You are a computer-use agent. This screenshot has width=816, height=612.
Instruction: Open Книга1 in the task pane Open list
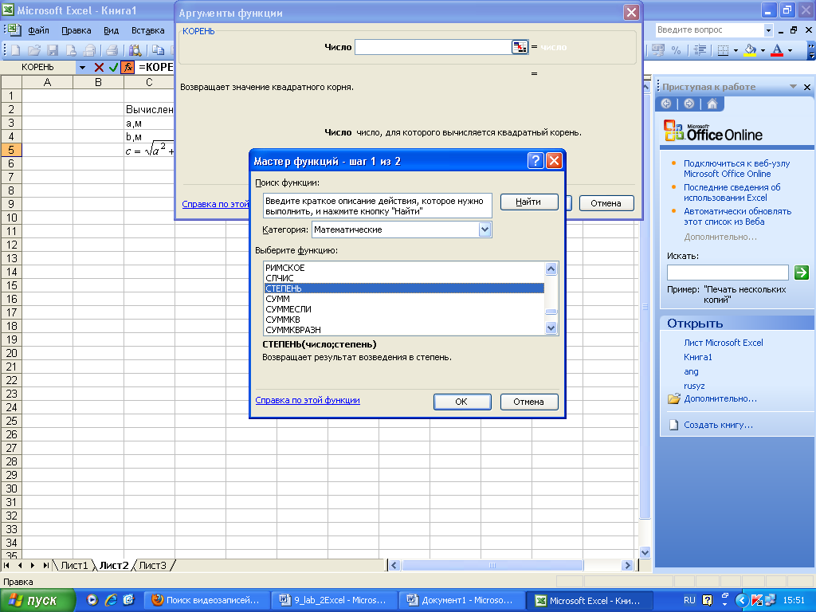(x=697, y=357)
